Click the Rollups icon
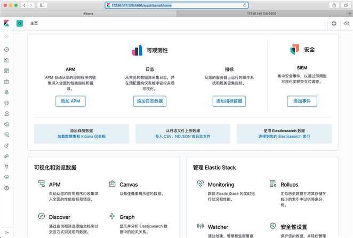 pos(273,184)
